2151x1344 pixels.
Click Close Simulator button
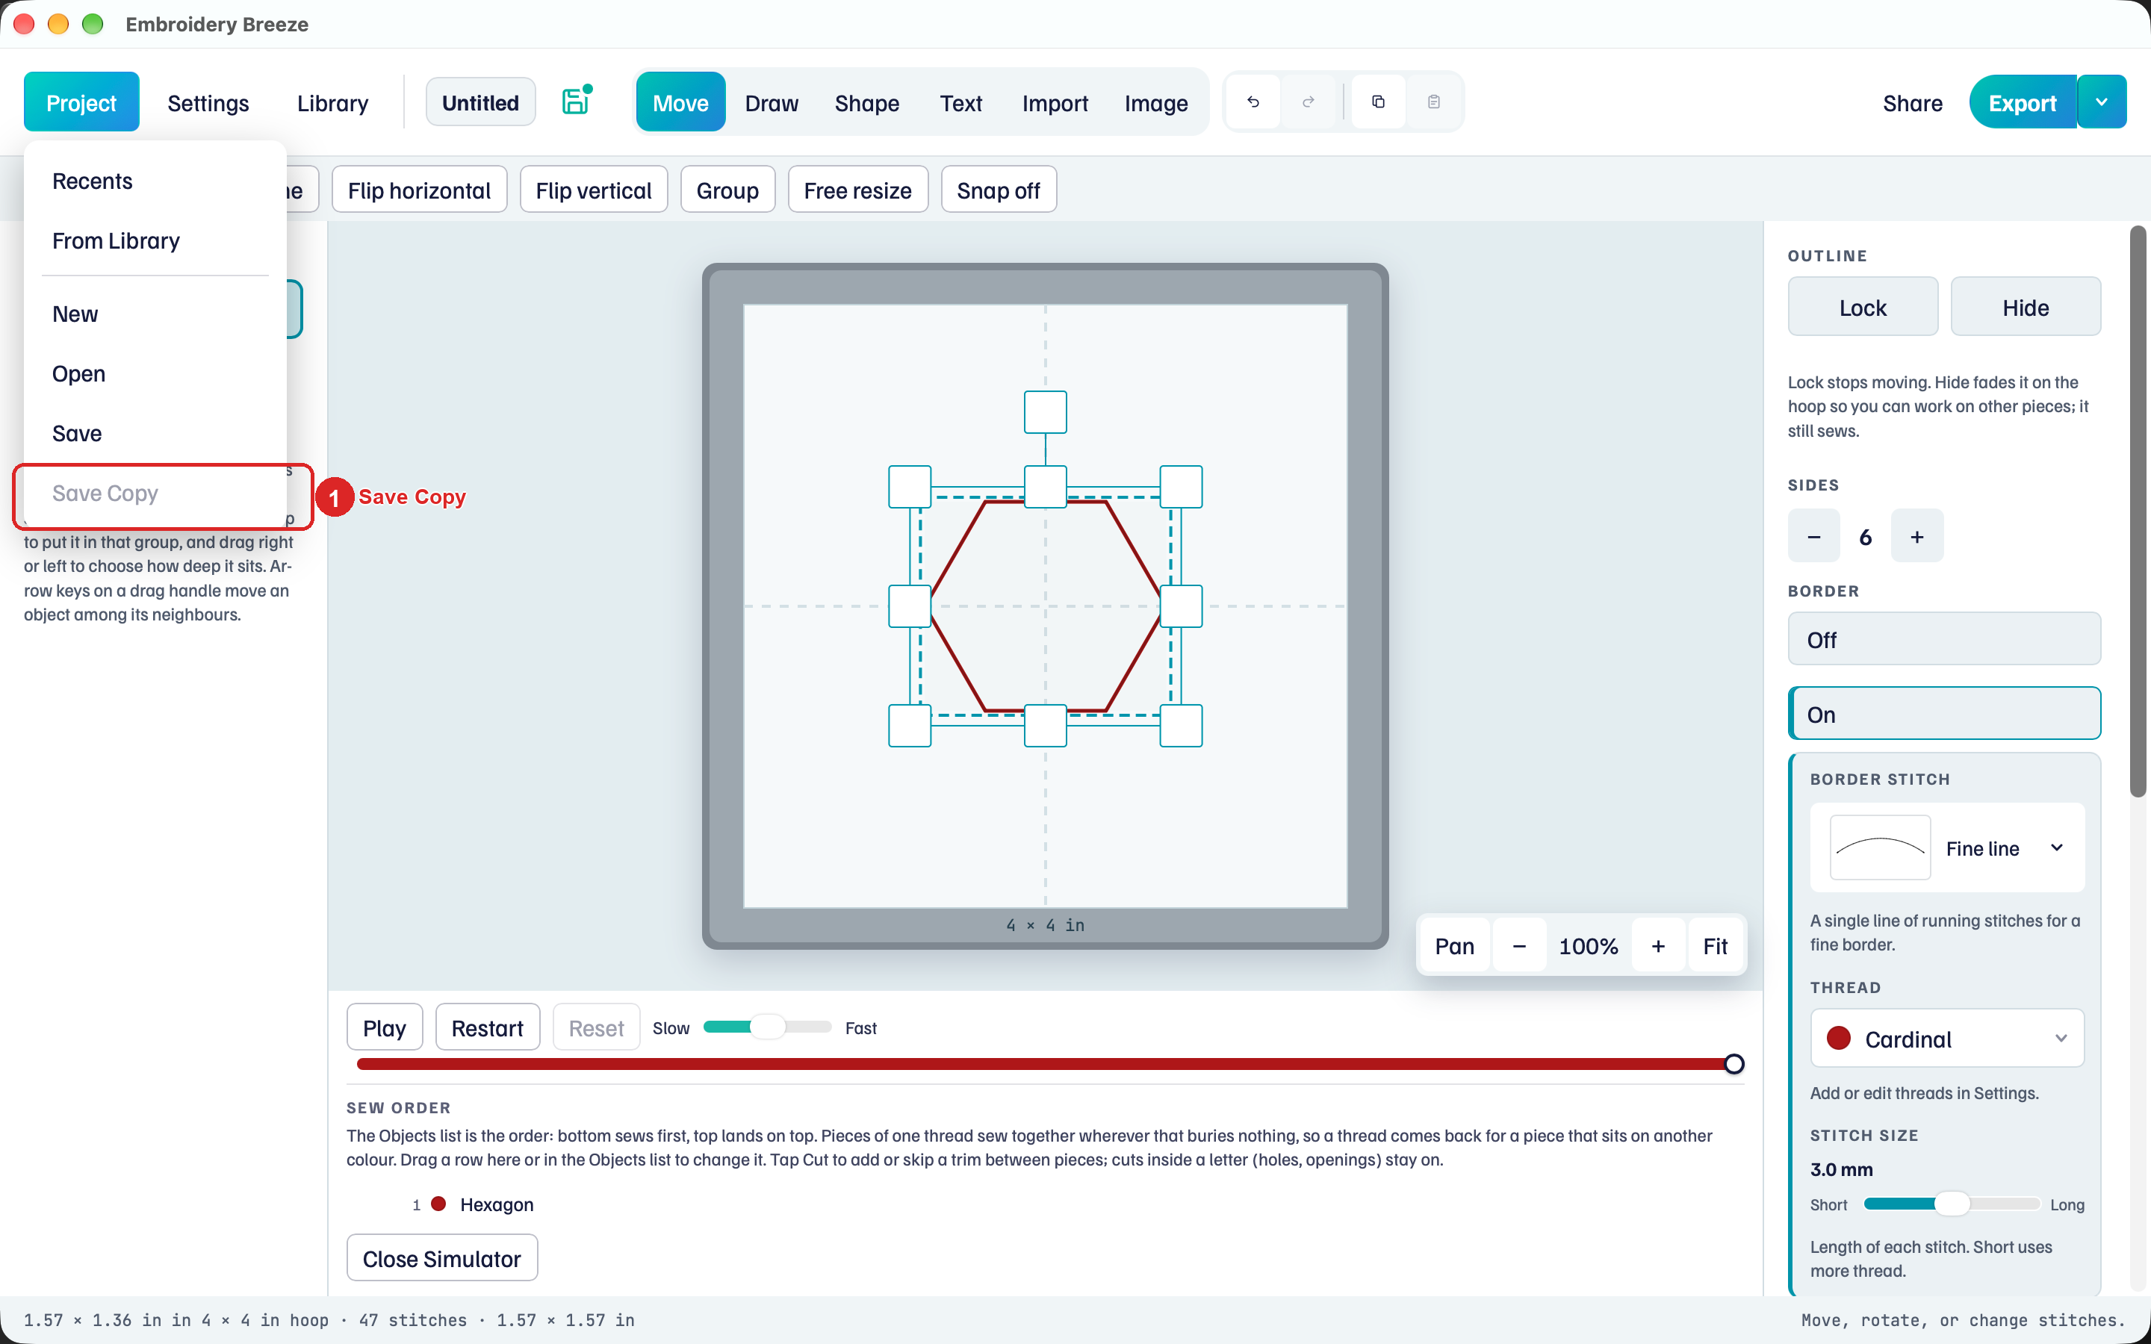point(441,1258)
